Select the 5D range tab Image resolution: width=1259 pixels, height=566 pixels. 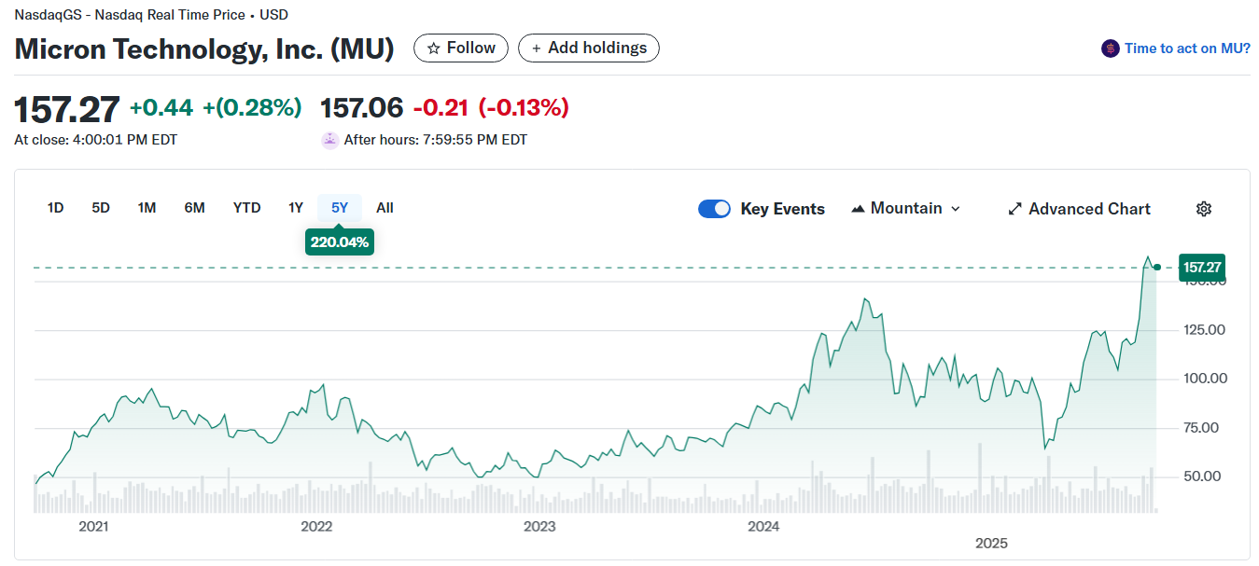pyautogui.click(x=101, y=208)
